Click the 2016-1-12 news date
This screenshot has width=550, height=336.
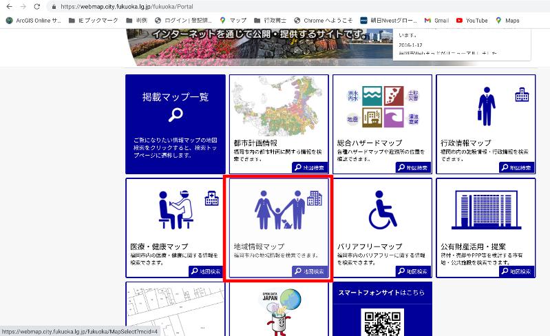(410, 45)
